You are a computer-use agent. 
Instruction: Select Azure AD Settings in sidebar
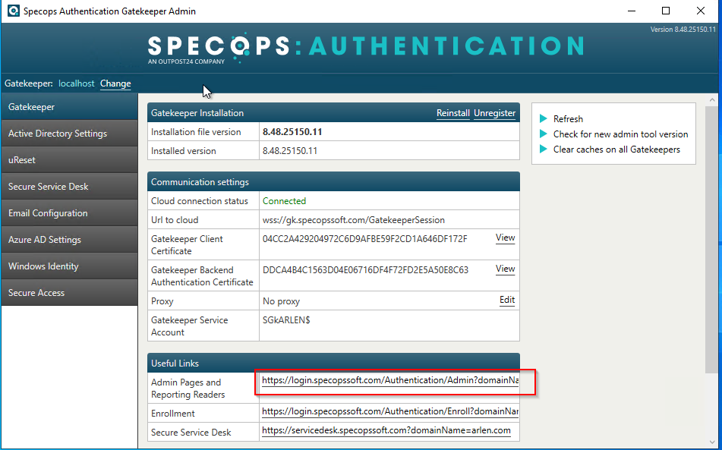point(69,240)
